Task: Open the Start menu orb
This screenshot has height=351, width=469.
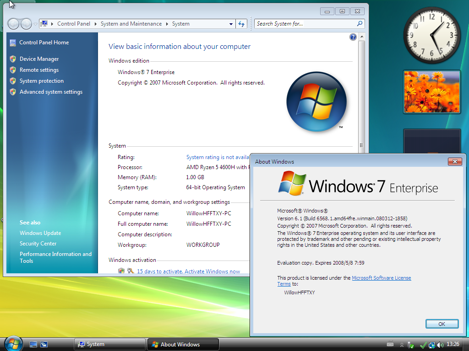Action: (13, 344)
